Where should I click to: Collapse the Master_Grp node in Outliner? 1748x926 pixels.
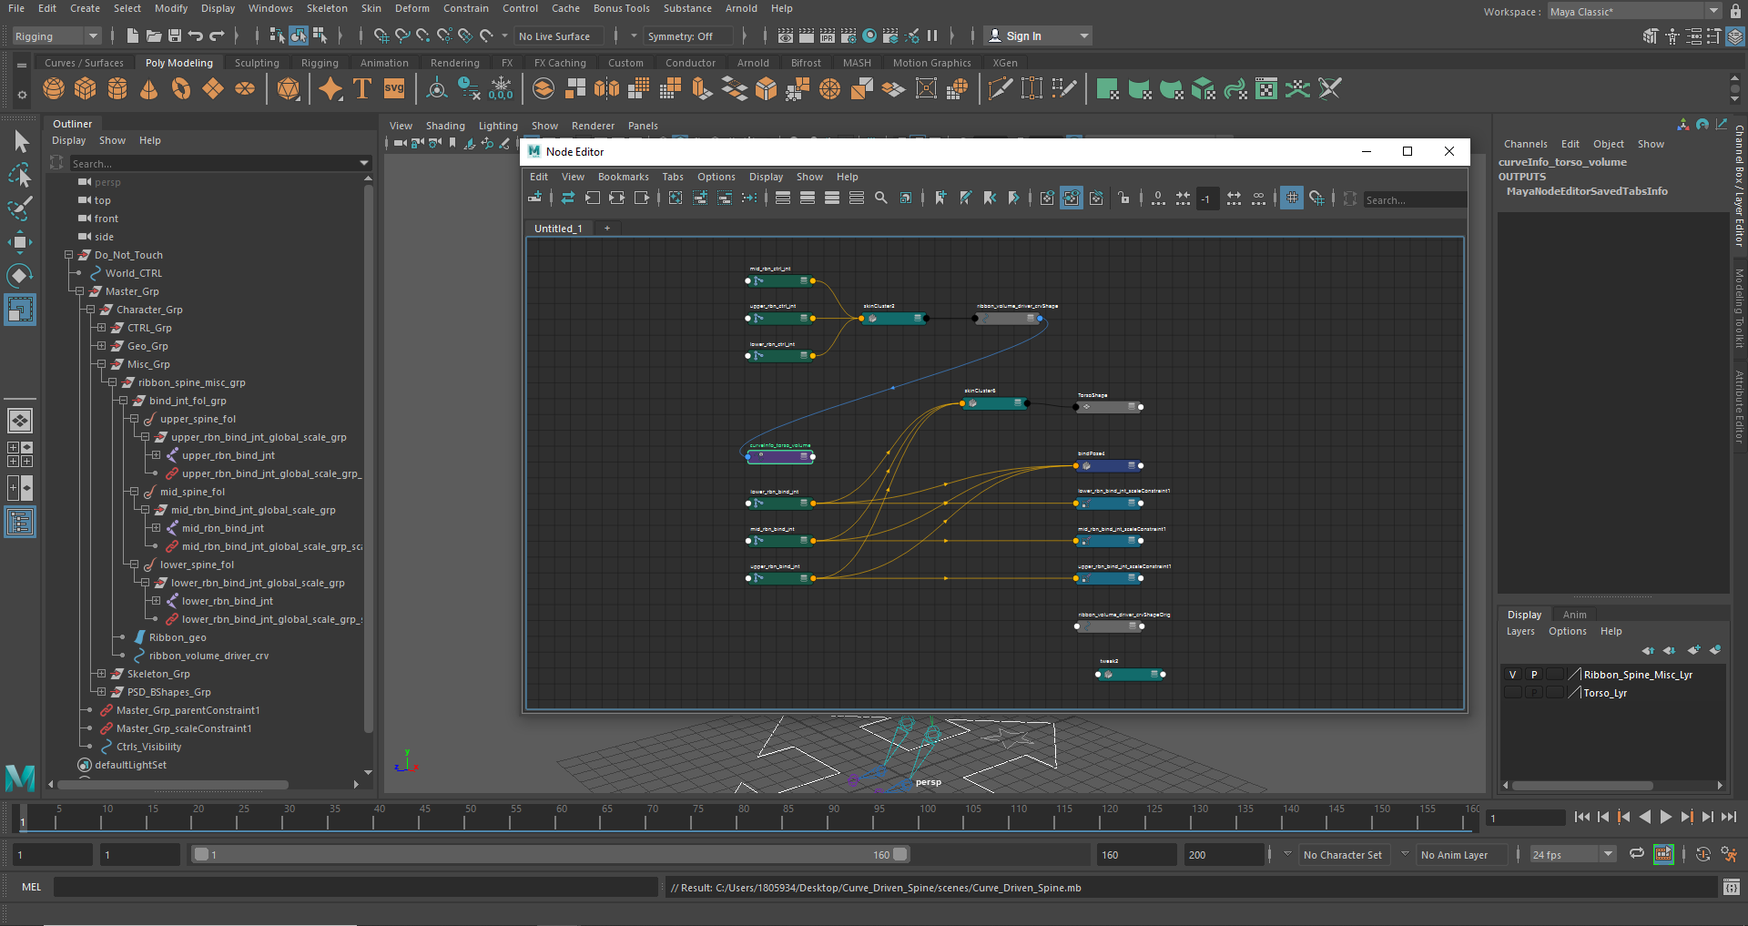click(x=79, y=291)
